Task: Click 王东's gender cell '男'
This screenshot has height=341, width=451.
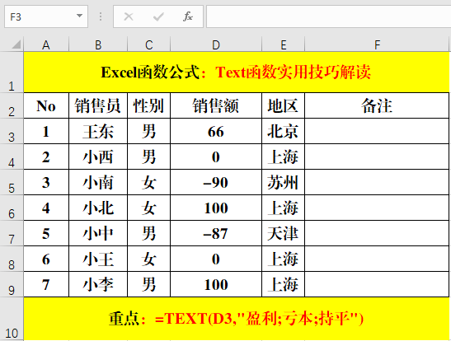Action: click(x=148, y=131)
